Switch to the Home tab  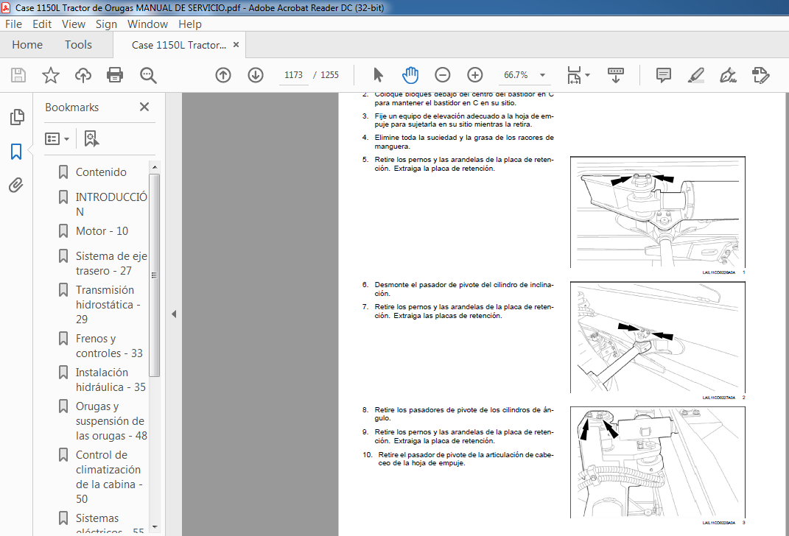[x=27, y=45]
